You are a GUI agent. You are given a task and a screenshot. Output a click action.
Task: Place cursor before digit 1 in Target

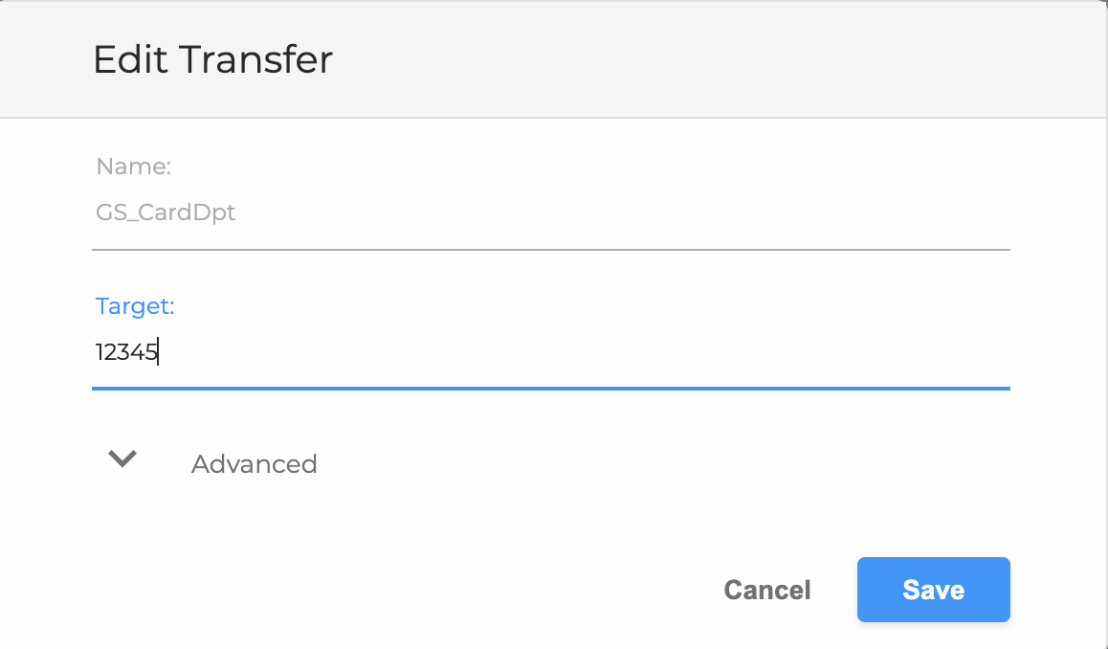point(96,351)
